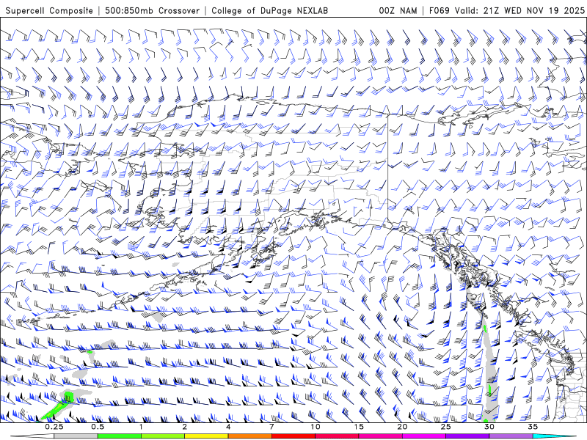
Task: Click the "Supercell Composite" title text
Action: (x=49, y=10)
